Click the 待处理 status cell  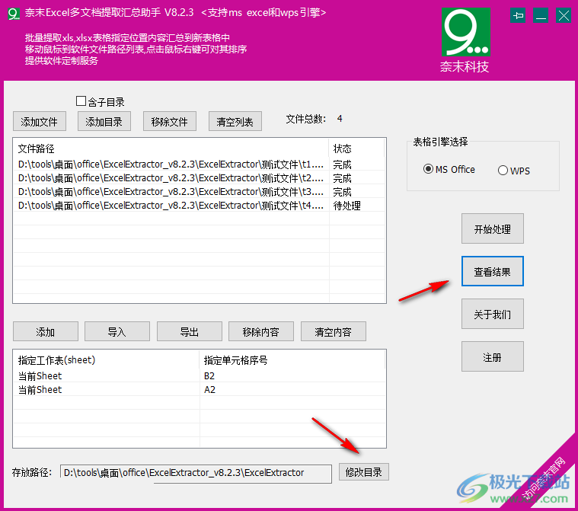tap(346, 206)
